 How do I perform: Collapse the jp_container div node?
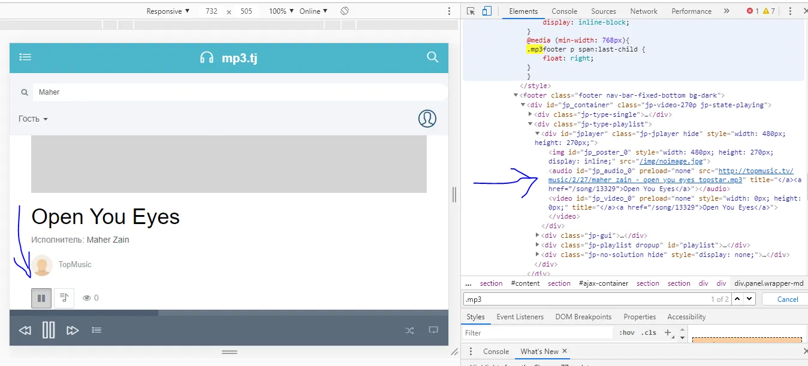523,105
